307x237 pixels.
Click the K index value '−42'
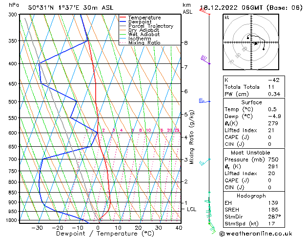pyautogui.click(x=274, y=80)
